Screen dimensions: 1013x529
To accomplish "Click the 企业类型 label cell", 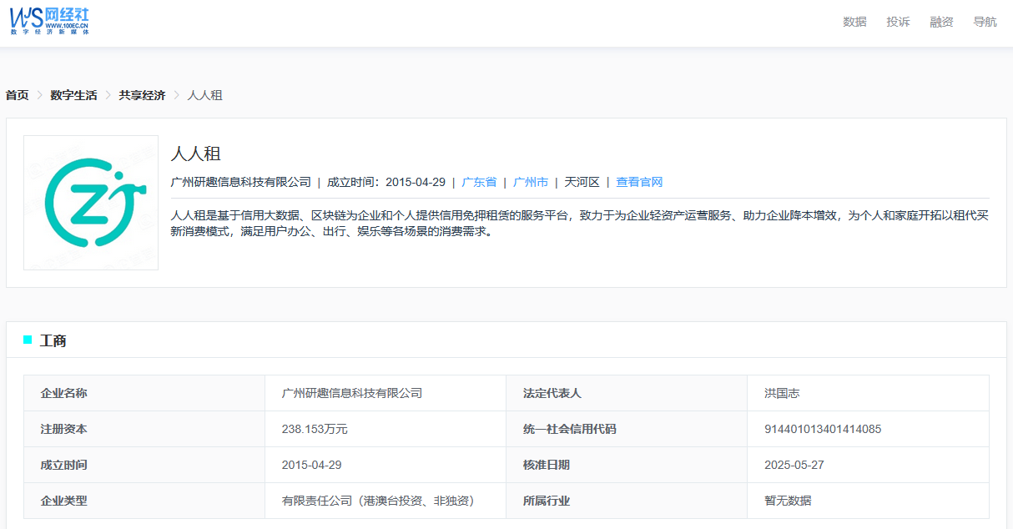I will 144,501.
